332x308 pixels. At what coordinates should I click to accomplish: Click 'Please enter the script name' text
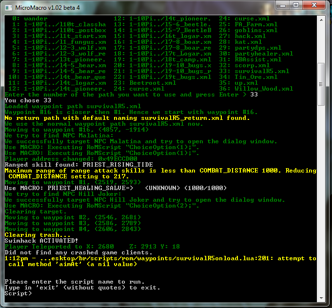pos(74,282)
